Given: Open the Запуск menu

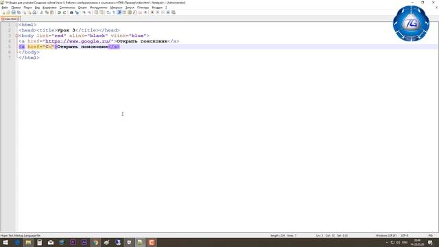Looking at the screenshot, I should (130, 8).
